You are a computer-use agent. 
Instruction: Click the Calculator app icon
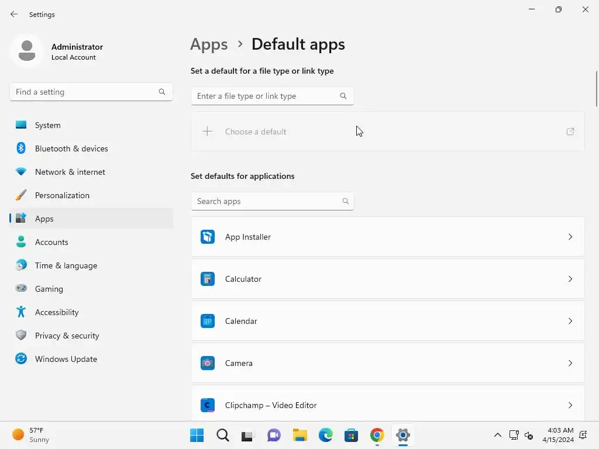point(208,279)
